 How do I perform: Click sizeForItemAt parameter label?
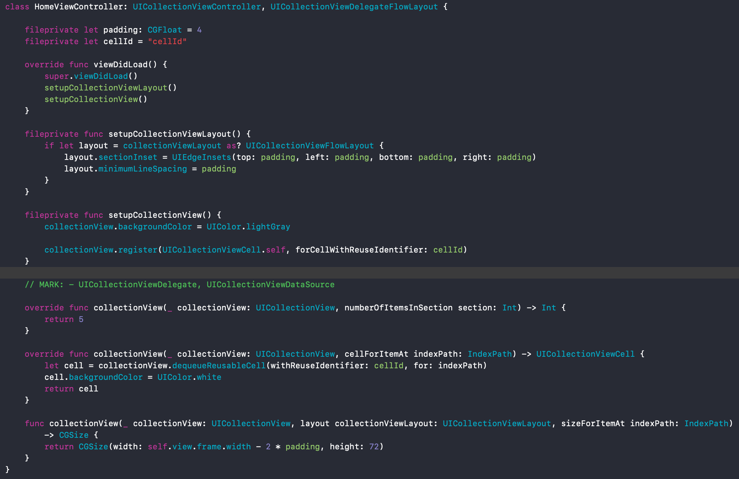pos(593,423)
